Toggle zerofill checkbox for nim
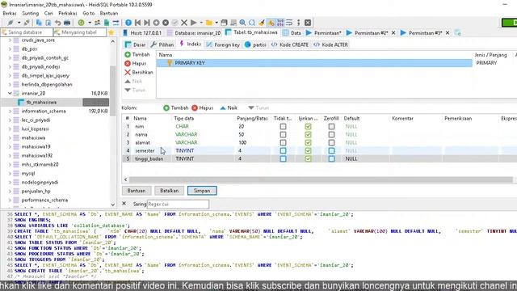This screenshot has height=291, width=517. pos(331,126)
